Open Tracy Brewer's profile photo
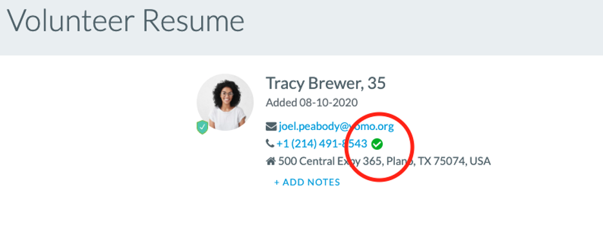 click(225, 102)
